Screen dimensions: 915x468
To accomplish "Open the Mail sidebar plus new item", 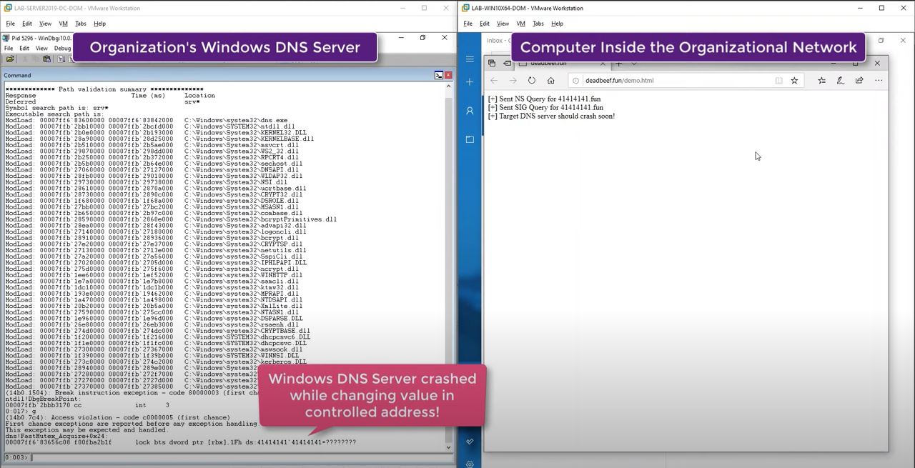I will pyautogui.click(x=470, y=82).
